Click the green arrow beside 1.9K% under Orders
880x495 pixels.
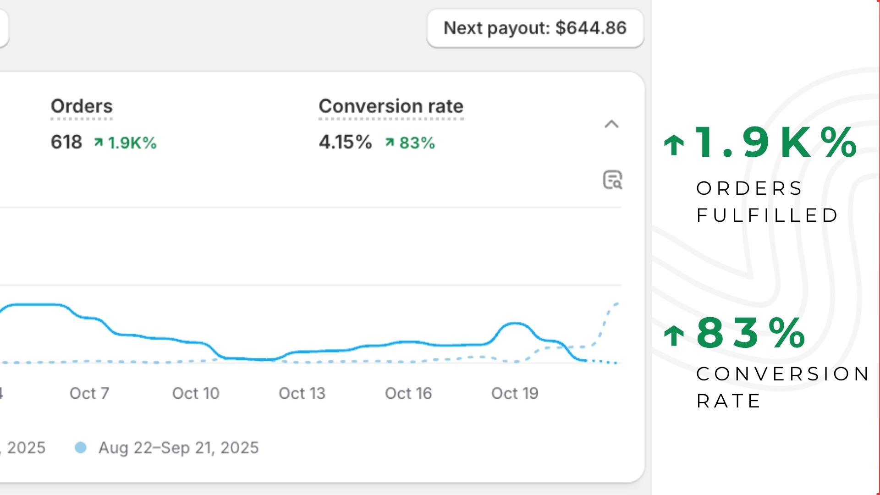pyautogui.click(x=98, y=143)
